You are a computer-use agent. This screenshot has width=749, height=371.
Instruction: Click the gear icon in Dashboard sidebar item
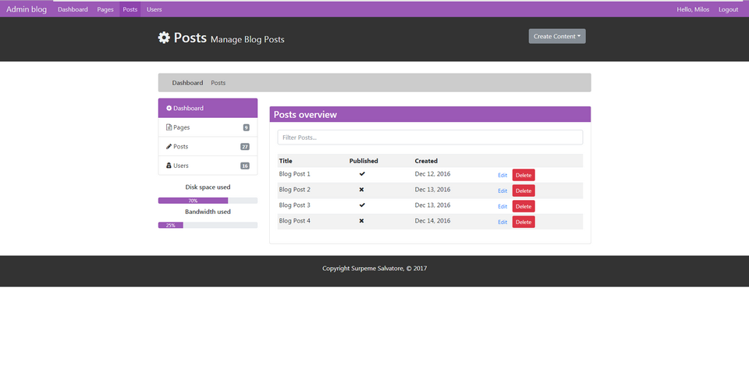[169, 108]
